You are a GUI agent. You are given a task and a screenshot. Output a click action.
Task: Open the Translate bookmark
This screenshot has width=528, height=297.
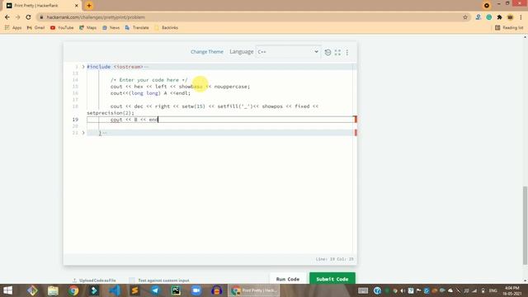(137, 27)
